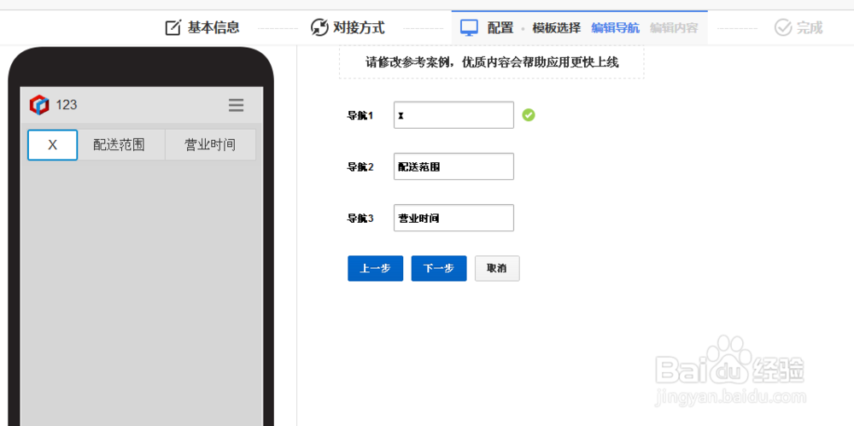This screenshot has height=426, width=854.
Task: Click the 下一步 button
Action: [439, 269]
